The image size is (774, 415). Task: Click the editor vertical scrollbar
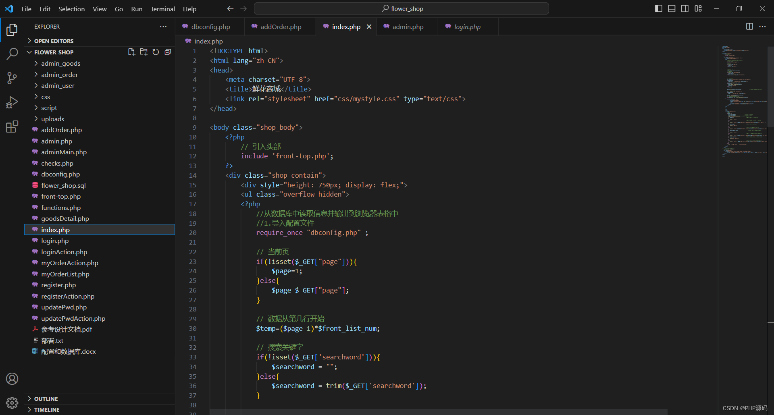tap(770, 87)
